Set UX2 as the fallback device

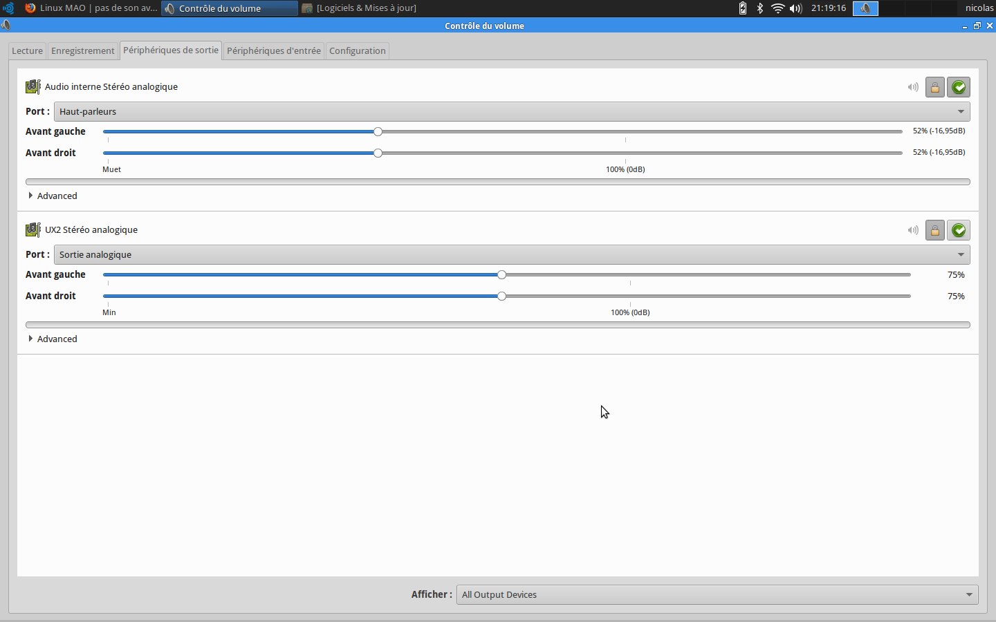coord(959,230)
